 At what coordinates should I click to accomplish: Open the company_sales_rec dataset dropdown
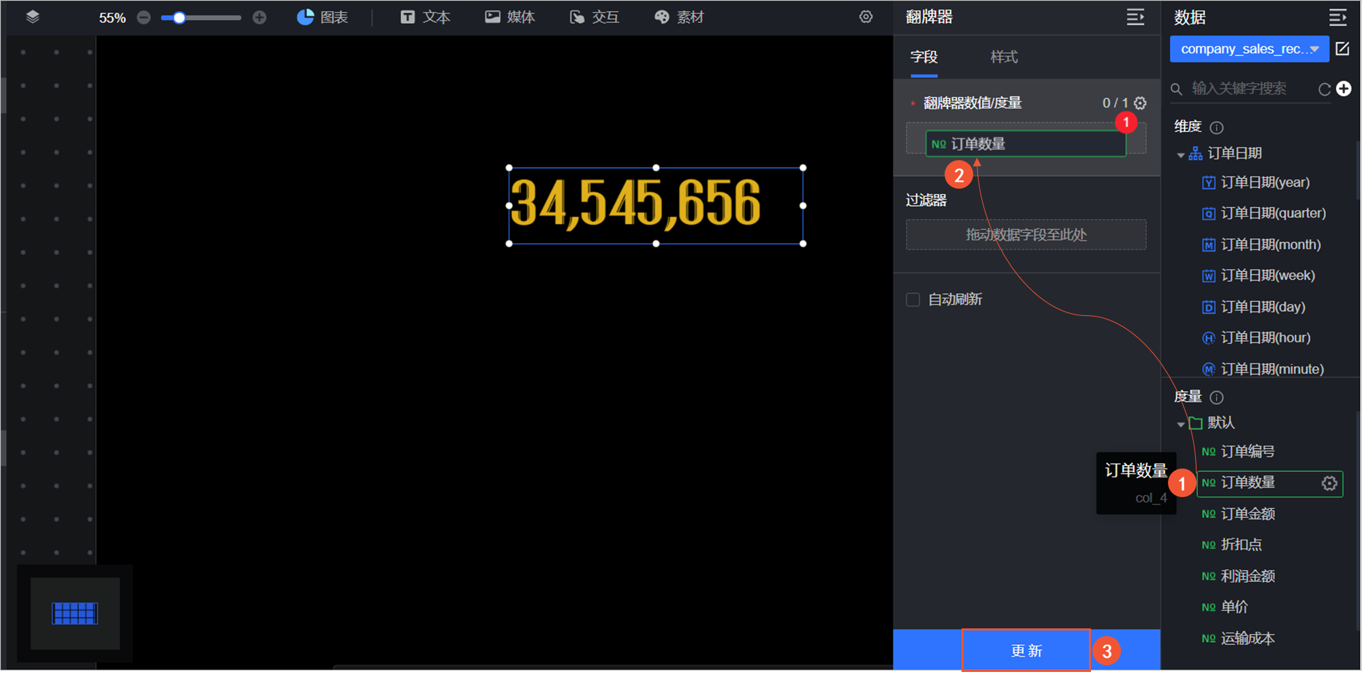coord(1249,49)
